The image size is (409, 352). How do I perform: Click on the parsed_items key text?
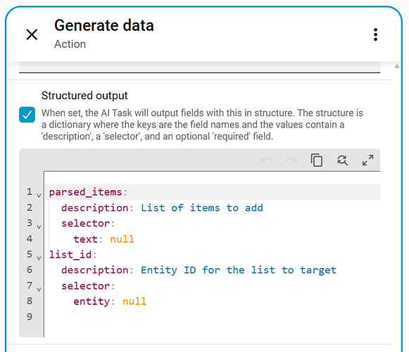click(x=86, y=192)
